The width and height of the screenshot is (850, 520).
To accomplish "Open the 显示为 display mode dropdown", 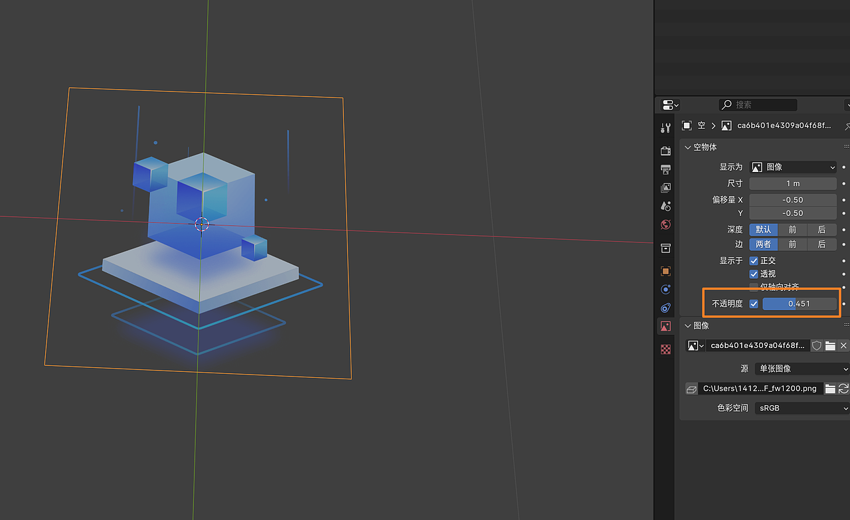I will pos(793,167).
